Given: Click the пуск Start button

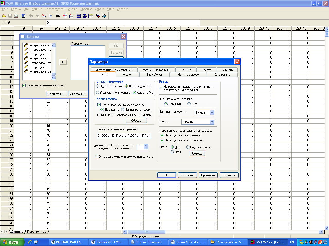Looking at the screenshot, I should (x=12, y=242).
